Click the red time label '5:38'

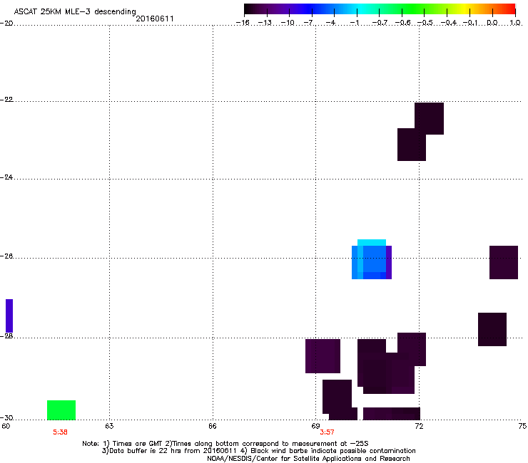pos(60,432)
